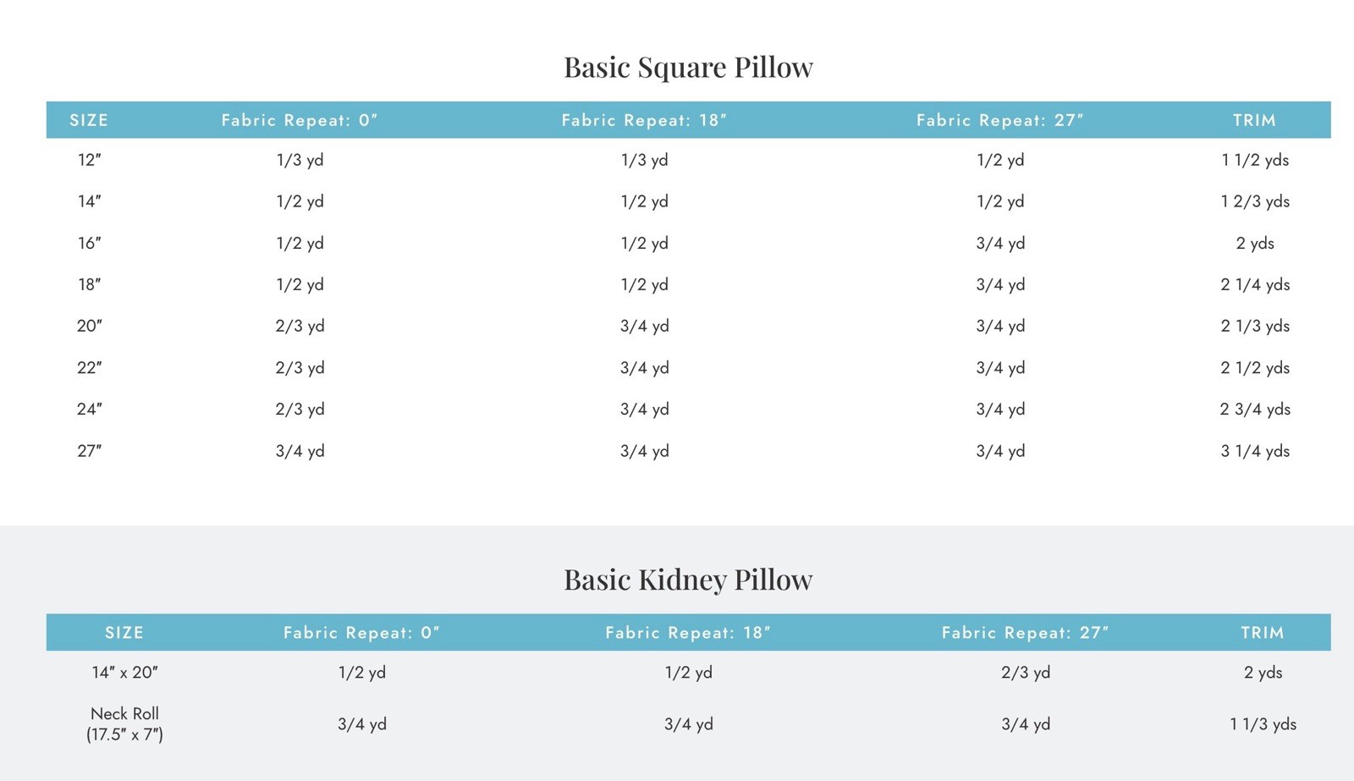Viewport: 1354px width, 781px height.
Task: Click the 2 1/4 yds trim cell
Action: (x=1255, y=284)
